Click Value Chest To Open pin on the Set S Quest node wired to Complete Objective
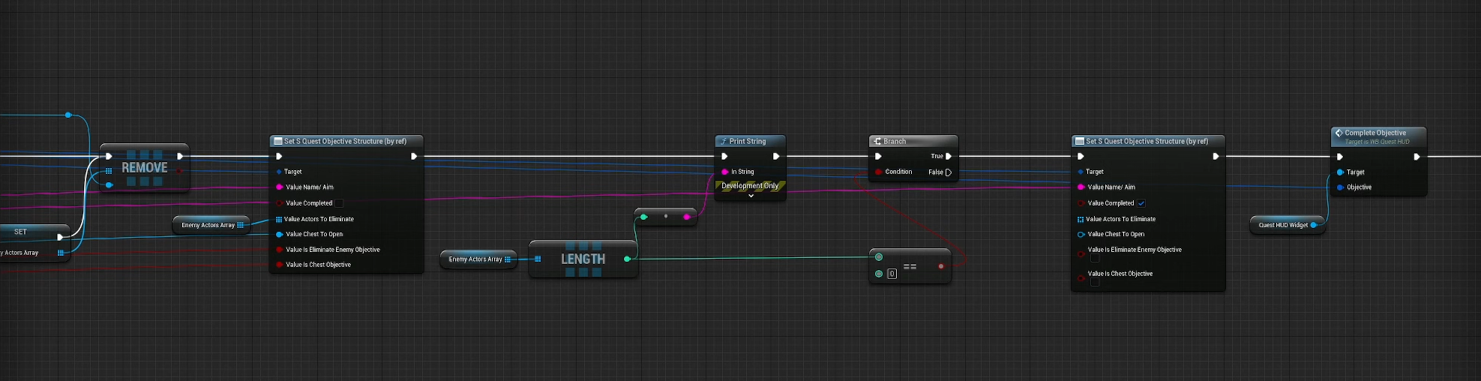 1081,234
